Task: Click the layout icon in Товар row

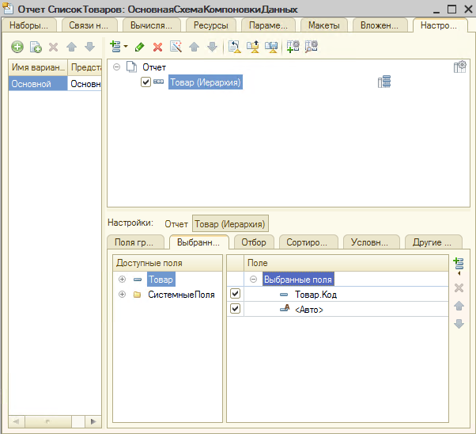Action: point(385,82)
